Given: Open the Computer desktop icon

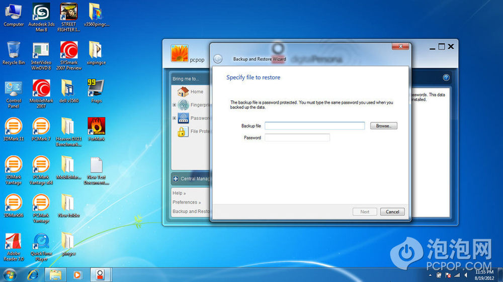Looking at the screenshot, I should [x=14, y=15].
